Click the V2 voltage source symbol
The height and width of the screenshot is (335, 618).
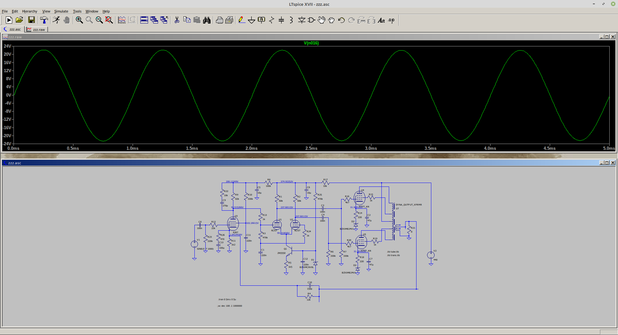click(431, 255)
